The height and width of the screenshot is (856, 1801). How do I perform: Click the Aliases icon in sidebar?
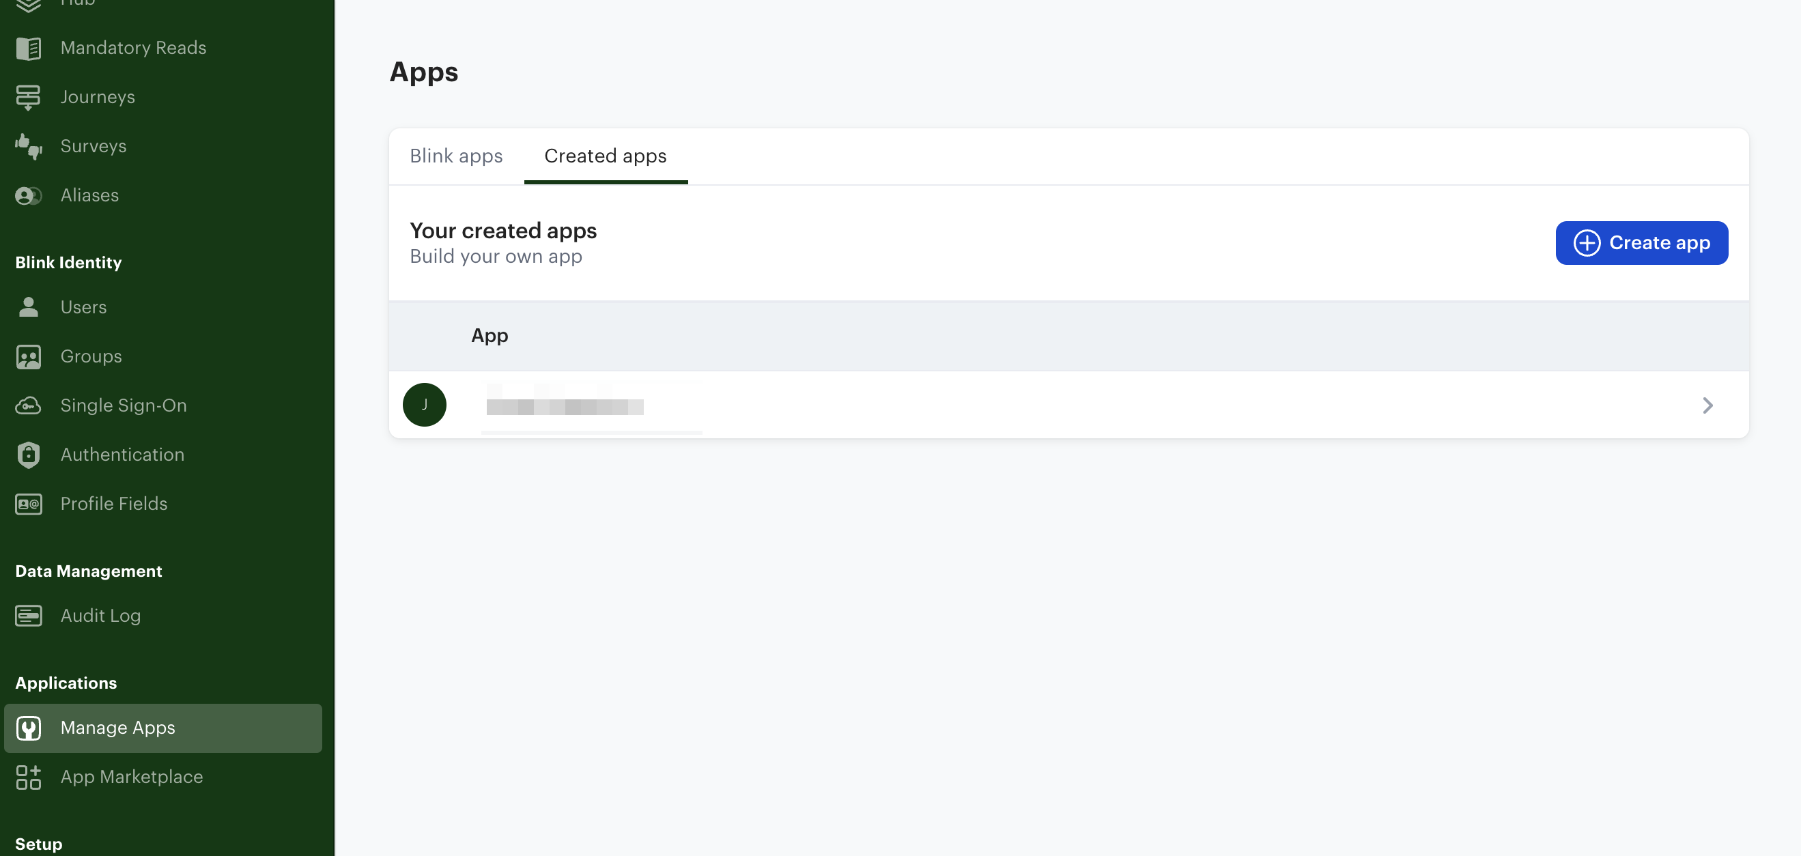click(x=29, y=196)
